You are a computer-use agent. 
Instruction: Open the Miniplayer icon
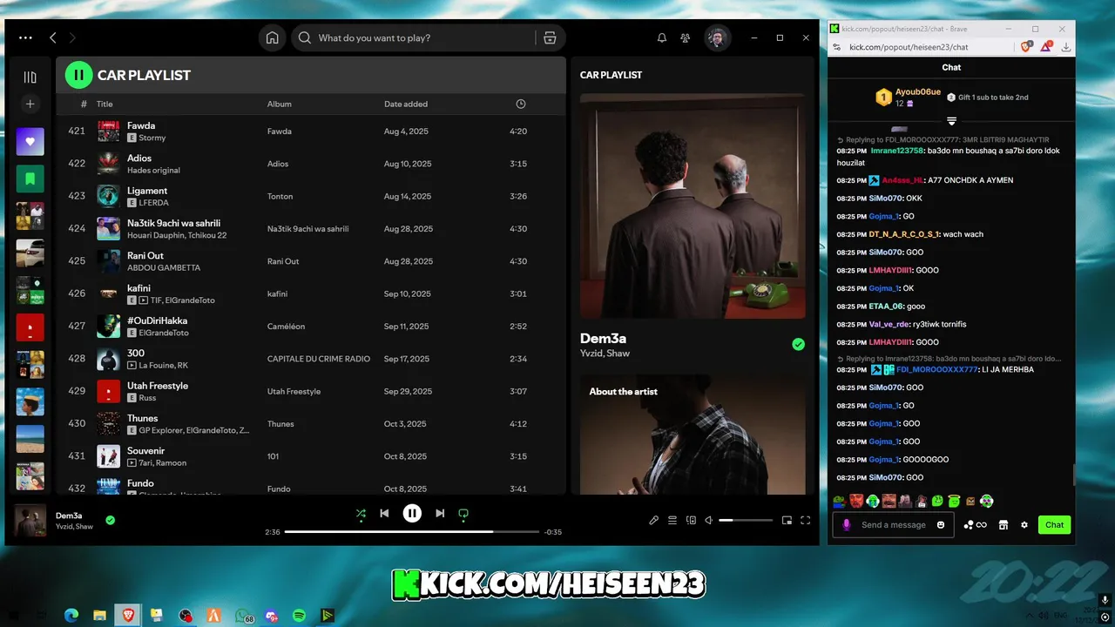pyautogui.click(x=787, y=520)
